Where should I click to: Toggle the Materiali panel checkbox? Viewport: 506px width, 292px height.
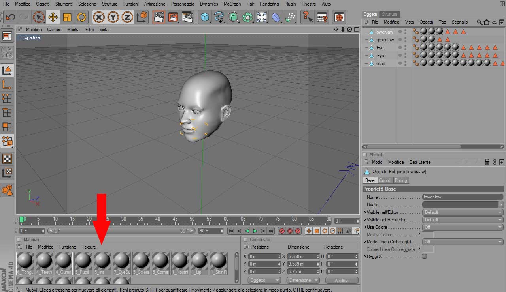coord(19,240)
